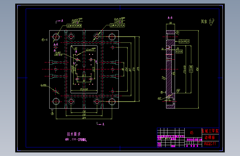Click the 0.8 roughness symbol near pocket bottom
240x156 pixels.
pyautogui.click(x=178, y=90)
